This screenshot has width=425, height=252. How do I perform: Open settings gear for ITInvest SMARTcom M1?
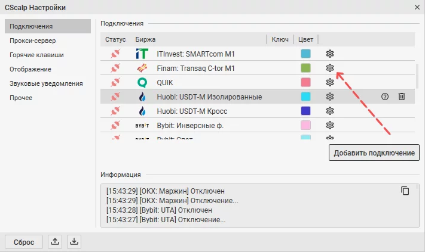329,54
